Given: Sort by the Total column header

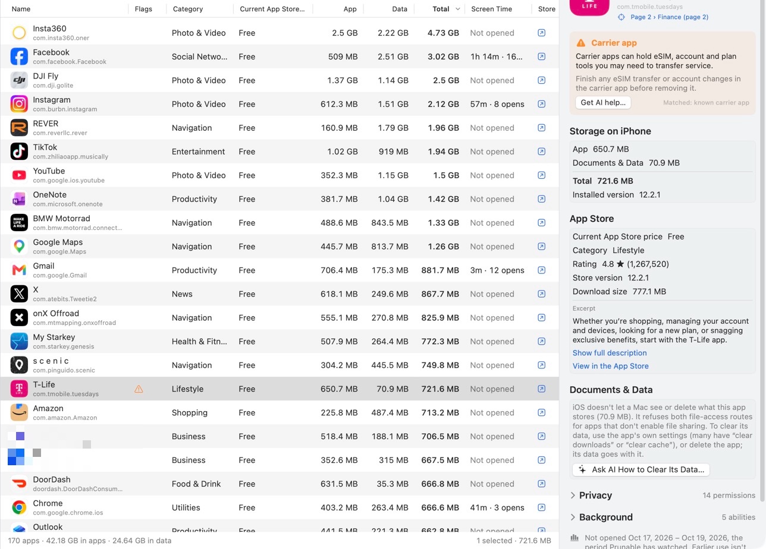Looking at the screenshot, I should click(440, 9).
